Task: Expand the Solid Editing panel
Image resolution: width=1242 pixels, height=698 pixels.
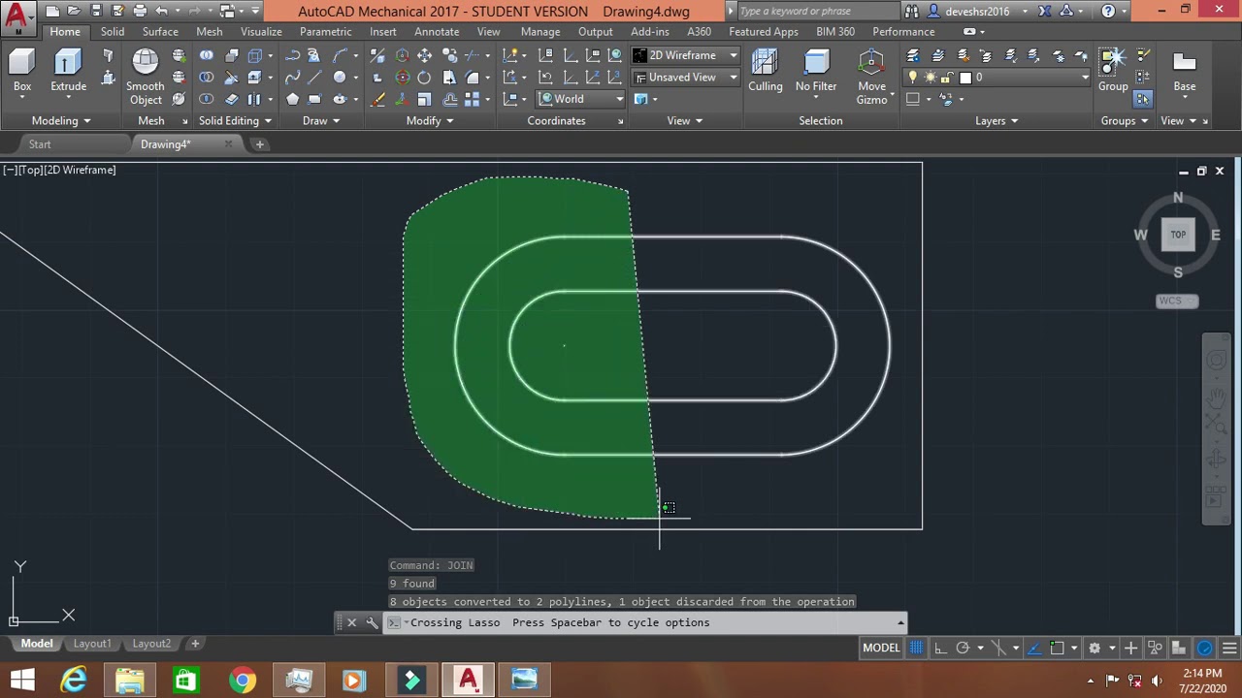Action: click(235, 121)
